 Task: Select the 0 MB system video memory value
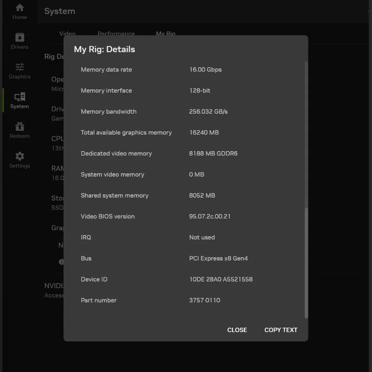tap(196, 174)
